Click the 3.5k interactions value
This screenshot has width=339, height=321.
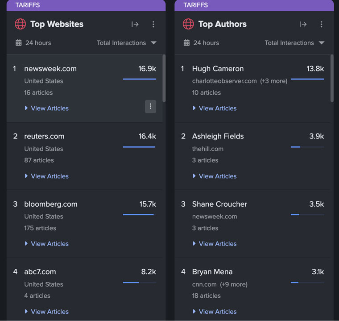[317, 204]
